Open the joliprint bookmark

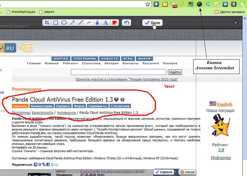point(47,12)
